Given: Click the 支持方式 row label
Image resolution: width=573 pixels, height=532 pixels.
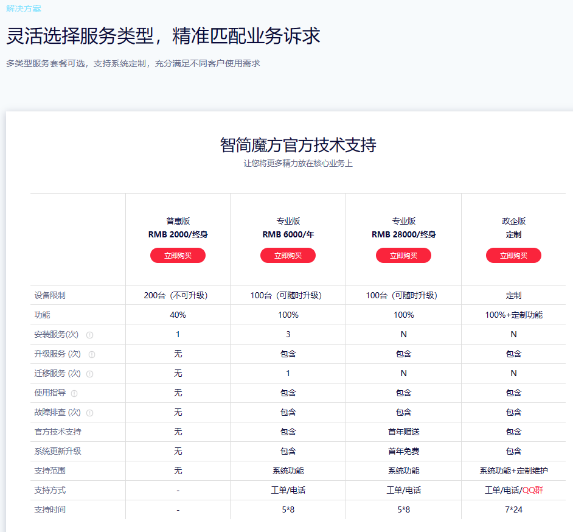Looking at the screenshot, I should (x=50, y=490).
